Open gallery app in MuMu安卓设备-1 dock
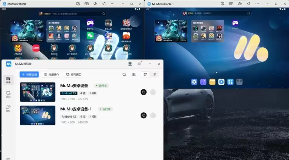Viewport: 289px width, 160px height. (x=203, y=82)
